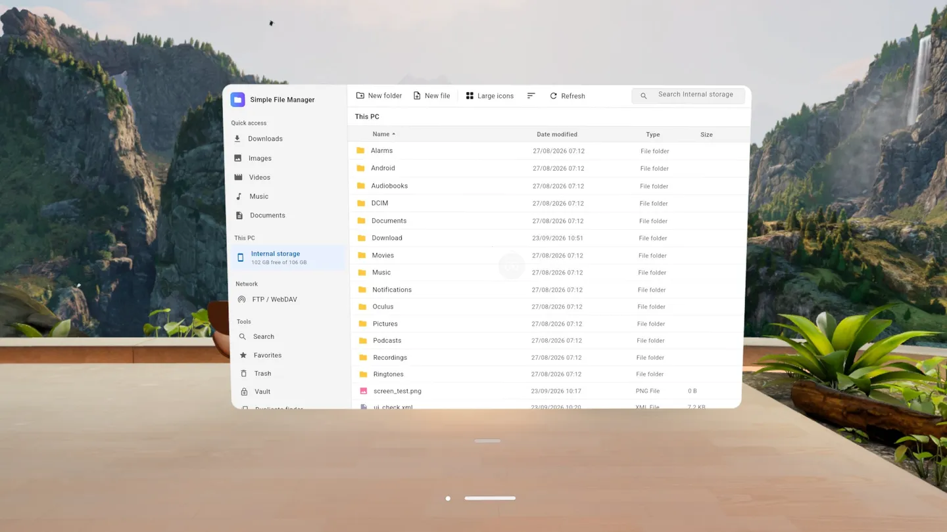
Task: Select the Pictures folder
Action: tap(549, 324)
